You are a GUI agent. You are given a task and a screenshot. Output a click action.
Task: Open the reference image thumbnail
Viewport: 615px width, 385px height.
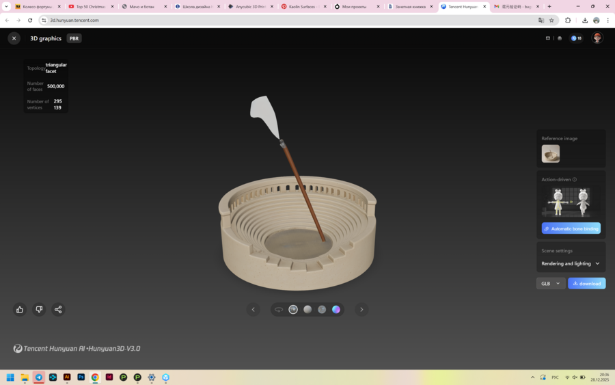tap(551, 153)
